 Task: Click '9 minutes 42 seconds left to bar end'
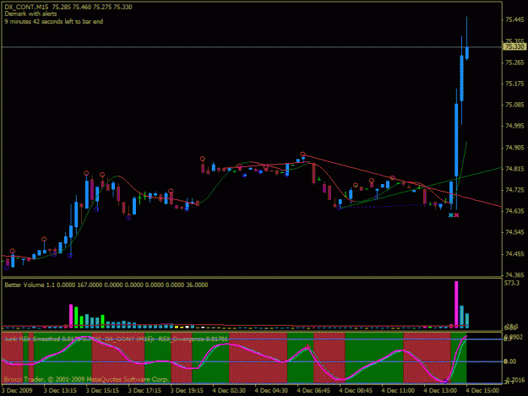click(x=54, y=22)
